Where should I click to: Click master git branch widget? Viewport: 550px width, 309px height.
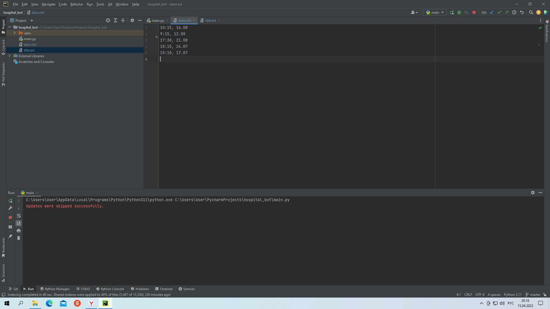533,295
